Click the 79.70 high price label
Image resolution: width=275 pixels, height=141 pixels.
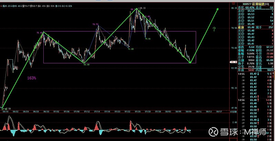coord(96,24)
